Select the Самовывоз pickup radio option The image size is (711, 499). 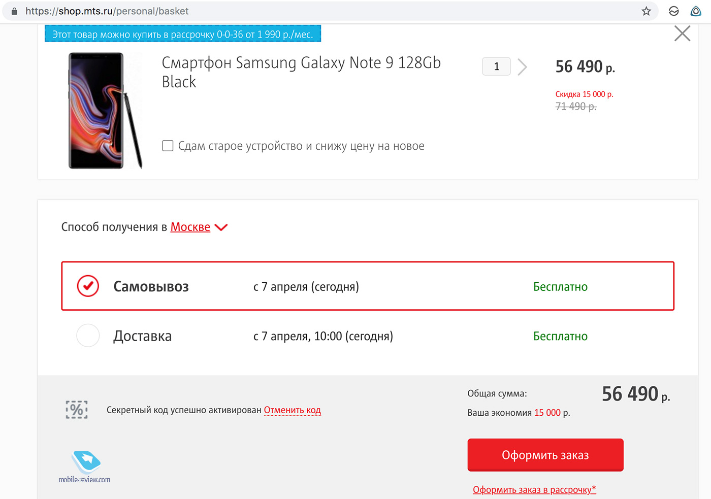point(88,286)
